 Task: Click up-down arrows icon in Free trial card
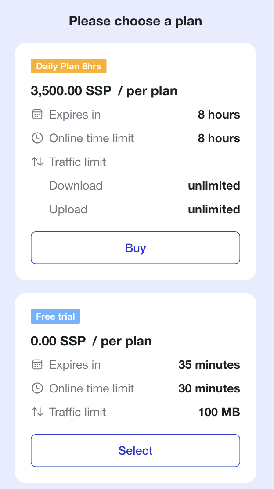(x=37, y=412)
